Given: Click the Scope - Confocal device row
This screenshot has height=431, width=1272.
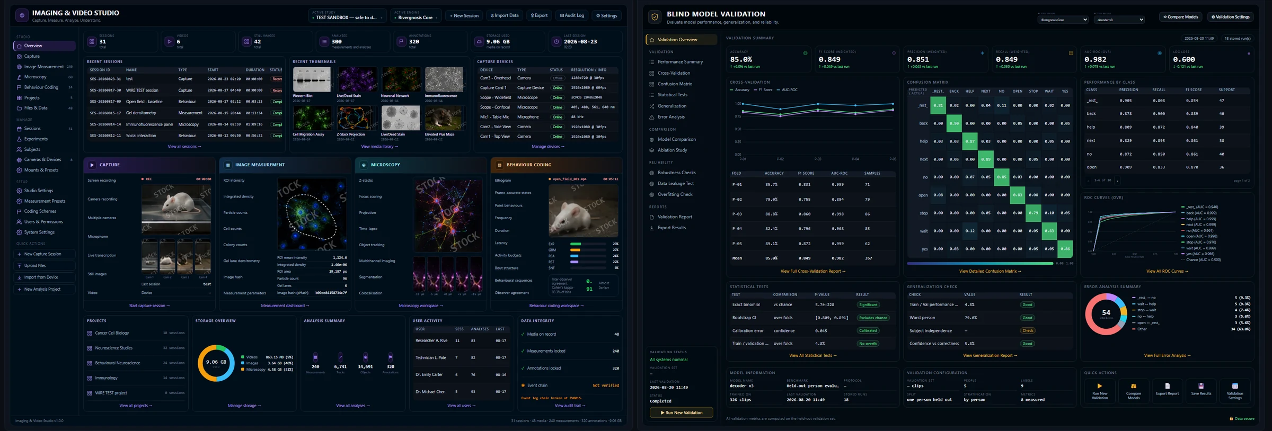Looking at the screenshot, I should point(548,107).
